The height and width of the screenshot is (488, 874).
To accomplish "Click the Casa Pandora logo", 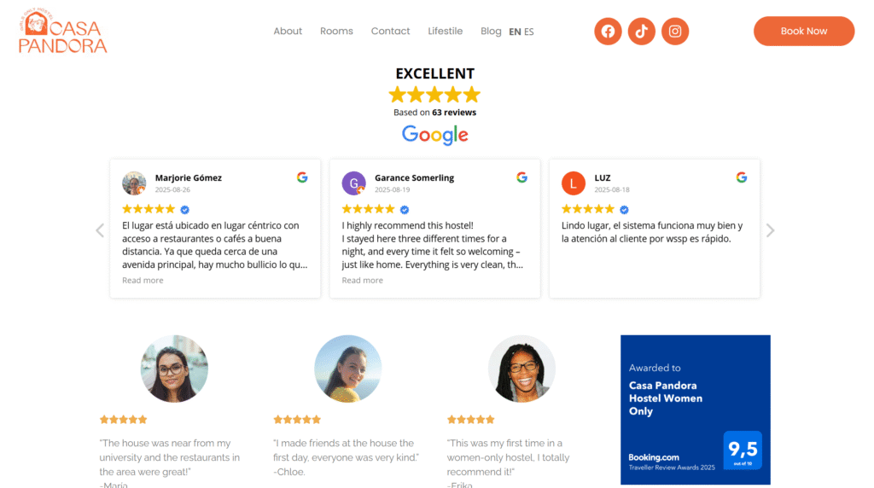I will coord(63,32).
